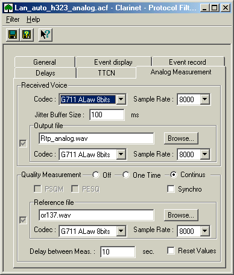
Task: Switch to the Delays tab
Action: tap(45, 73)
